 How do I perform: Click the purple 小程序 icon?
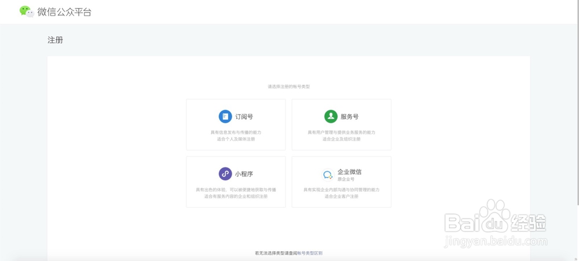225,174
